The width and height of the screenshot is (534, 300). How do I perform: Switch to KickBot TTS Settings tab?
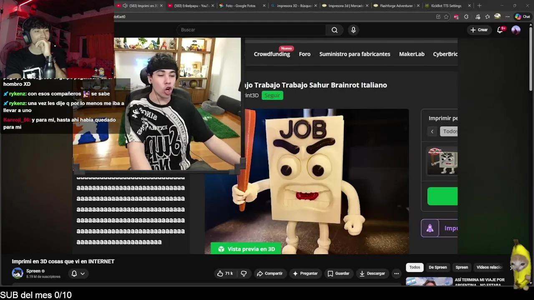[x=446, y=6]
